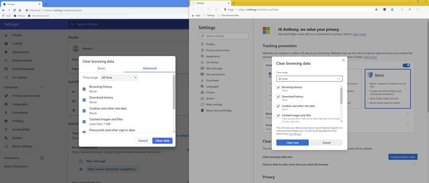Screen dimensions: 429x183
Task: Click the Privacy and security shield icon in Chromium
Action: click(x=6, y=96)
